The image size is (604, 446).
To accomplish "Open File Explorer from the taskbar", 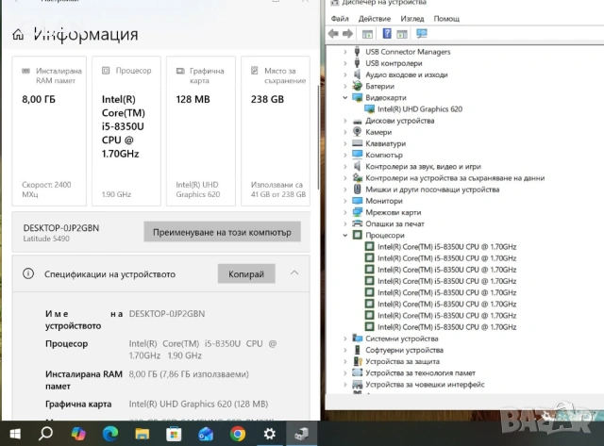I will [x=143, y=434].
